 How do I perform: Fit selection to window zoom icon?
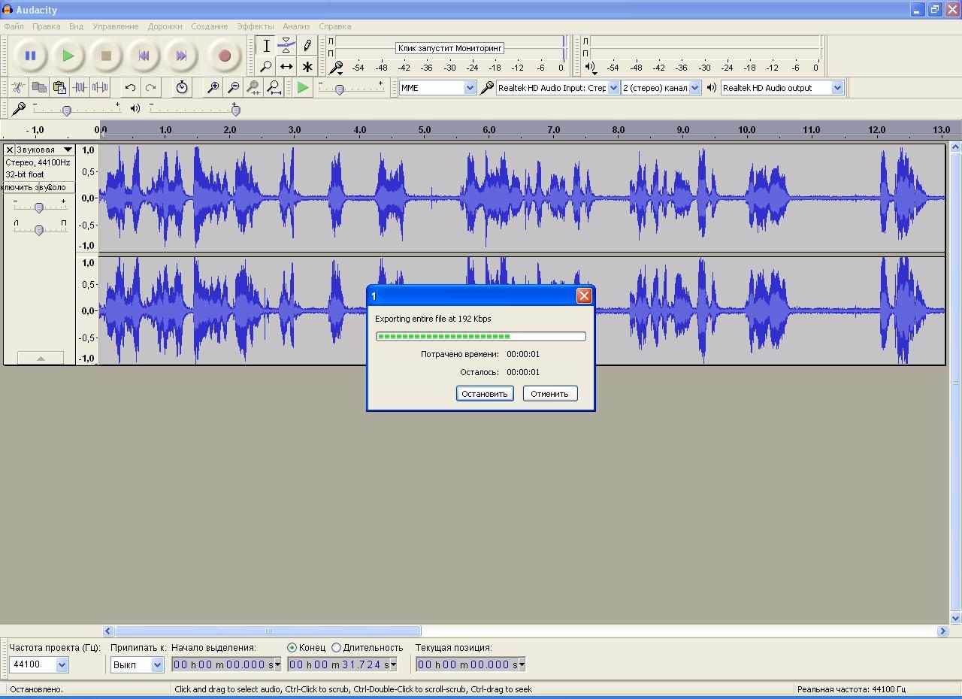pos(254,87)
